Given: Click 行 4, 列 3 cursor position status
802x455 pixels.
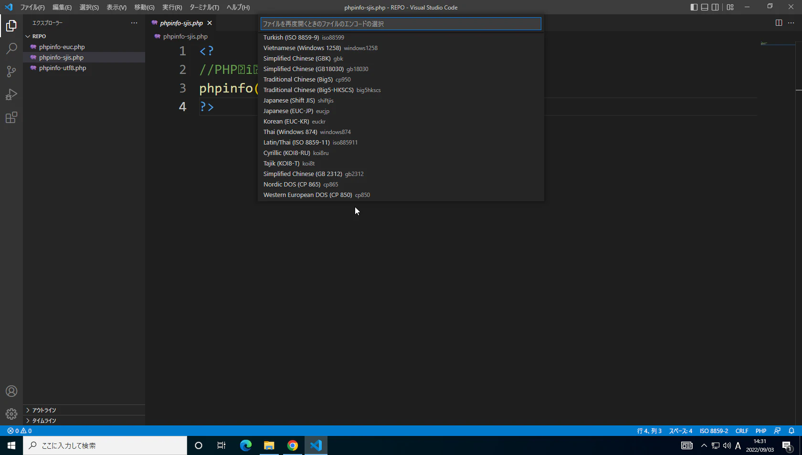Looking at the screenshot, I should 649,431.
